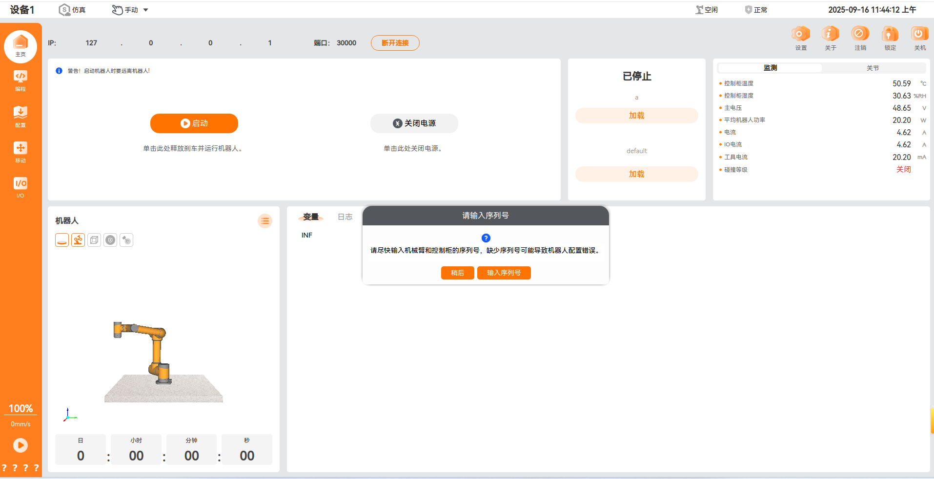Image resolution: width=934 pixels, height=479 pixels.
Task: Click the 100% speed control in sidebar
Action: click(x=20, y=409)
